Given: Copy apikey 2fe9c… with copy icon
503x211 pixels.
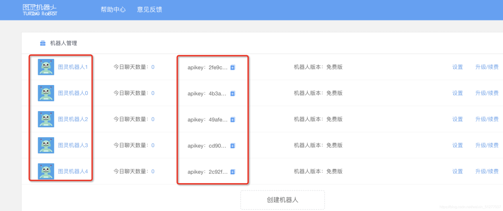Looking at the screenshot, I should pos(233,67).
